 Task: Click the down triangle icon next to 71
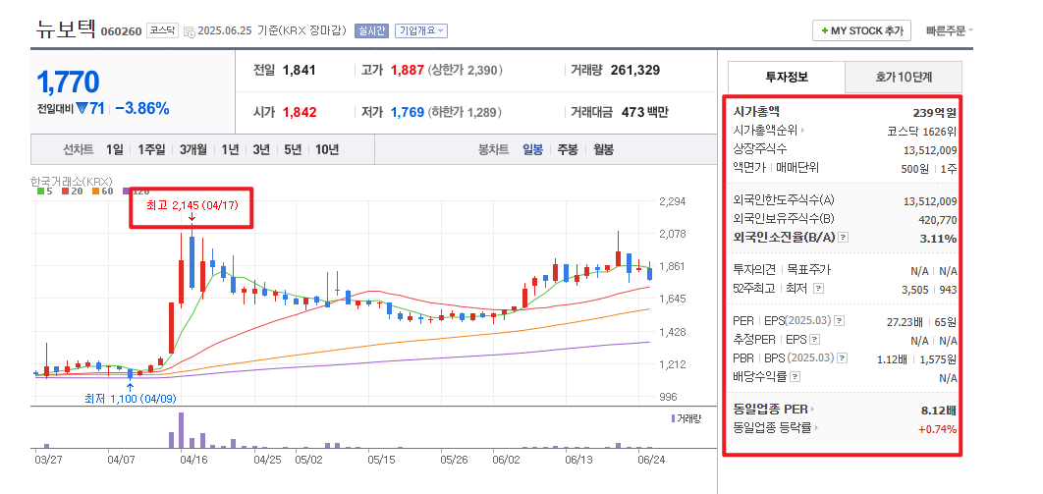pyautogui.click(x=82, y=108)
